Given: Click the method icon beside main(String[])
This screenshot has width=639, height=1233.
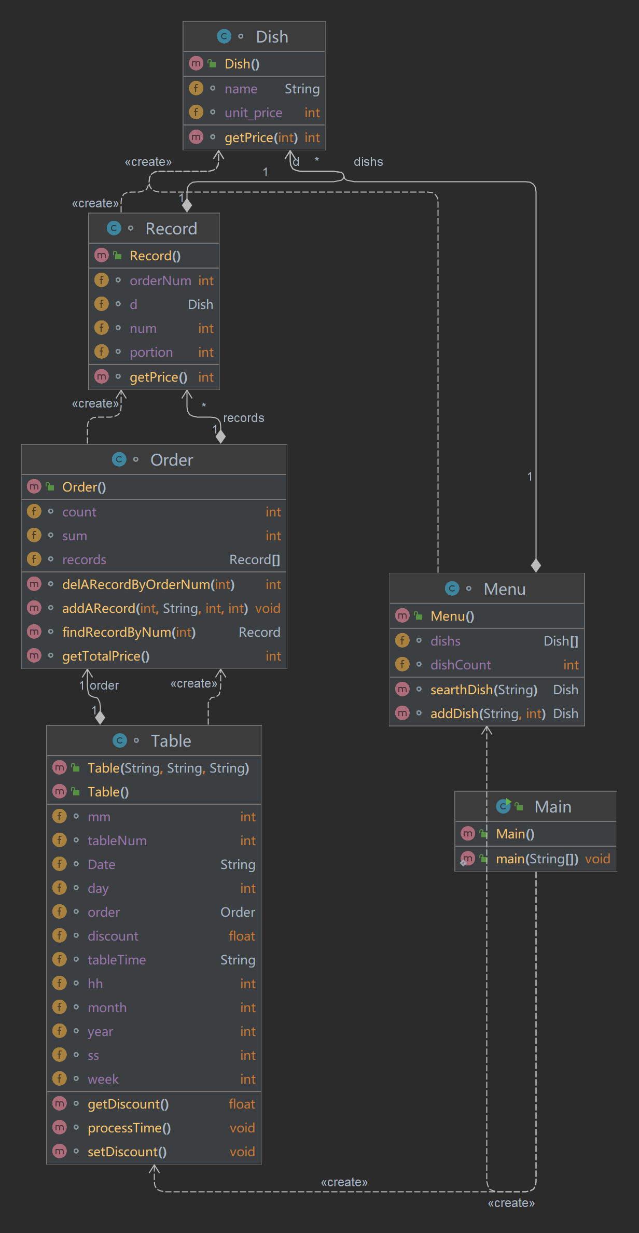Looking at the screenshot, I should 468,859.
